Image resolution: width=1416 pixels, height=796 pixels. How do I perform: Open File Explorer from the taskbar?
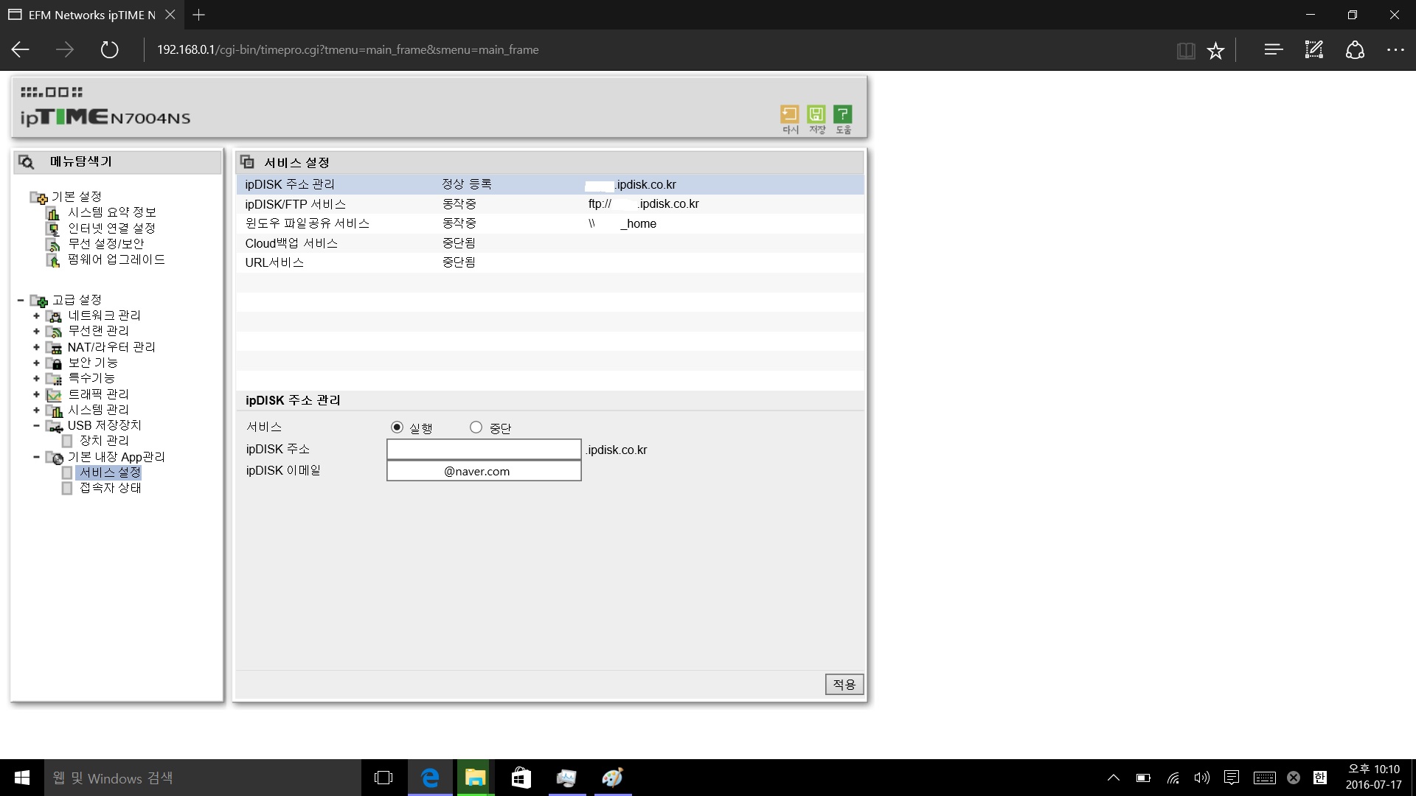(x=476, y=778)
